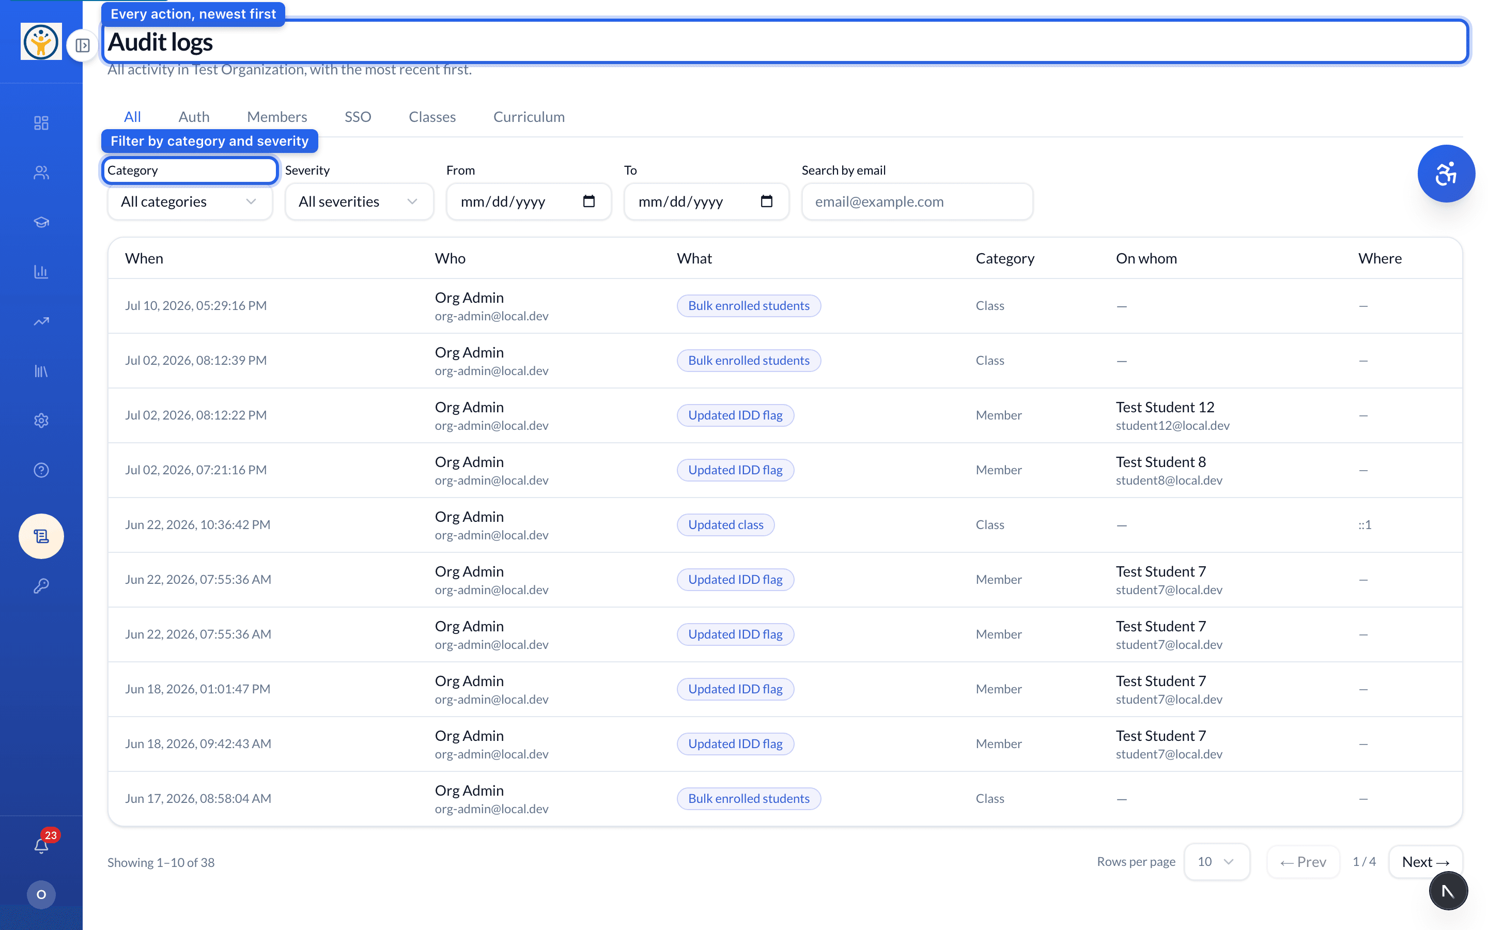Select the audit logs scroll icon
The width and height of the screenshot is (1488, 930).
41,536
